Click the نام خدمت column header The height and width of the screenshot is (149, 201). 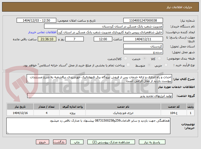pyautogui.click(x=123, y=107)
